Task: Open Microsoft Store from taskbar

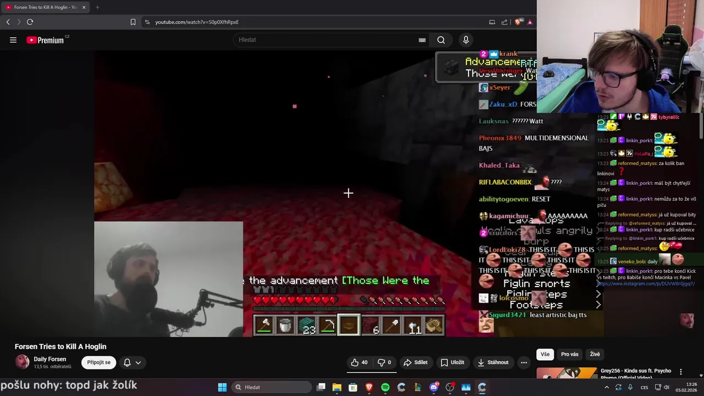Action: click(353, 387)
